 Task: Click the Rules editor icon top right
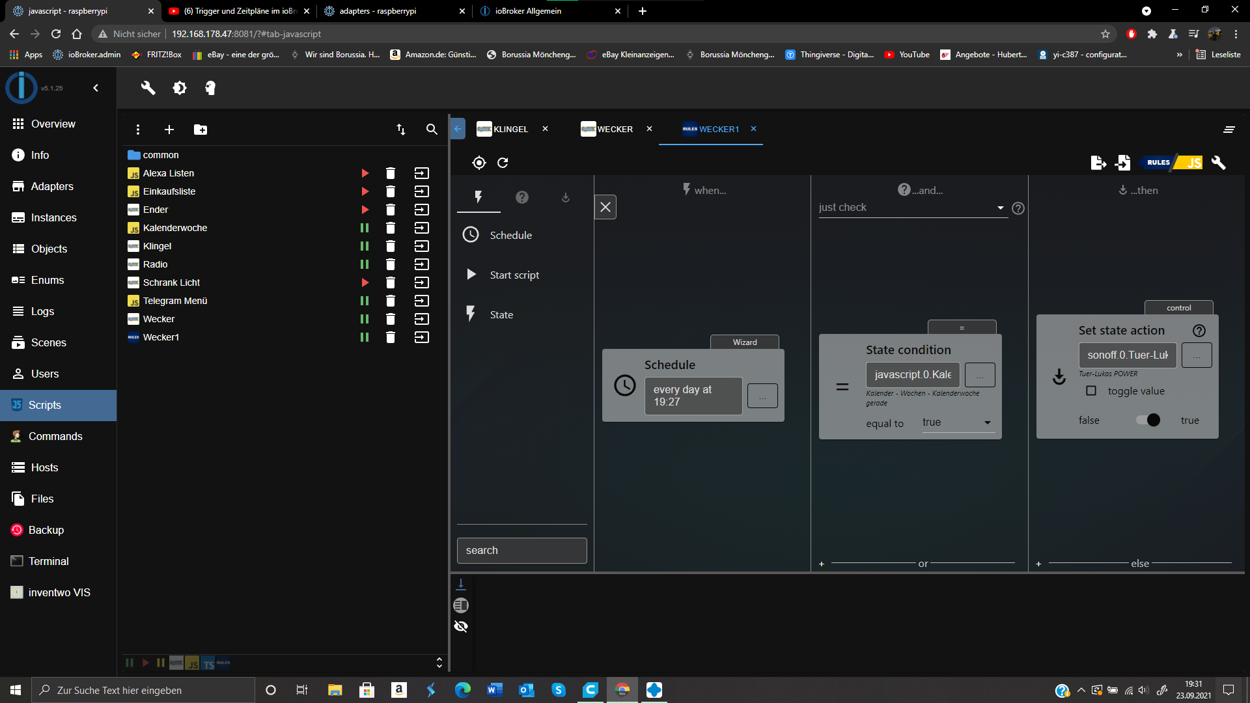click(x=1159, y=162)
